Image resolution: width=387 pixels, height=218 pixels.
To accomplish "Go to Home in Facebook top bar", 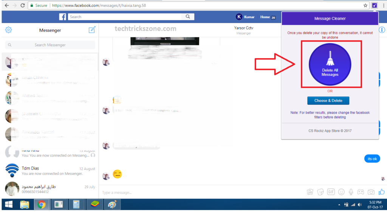I will [265, 17].
